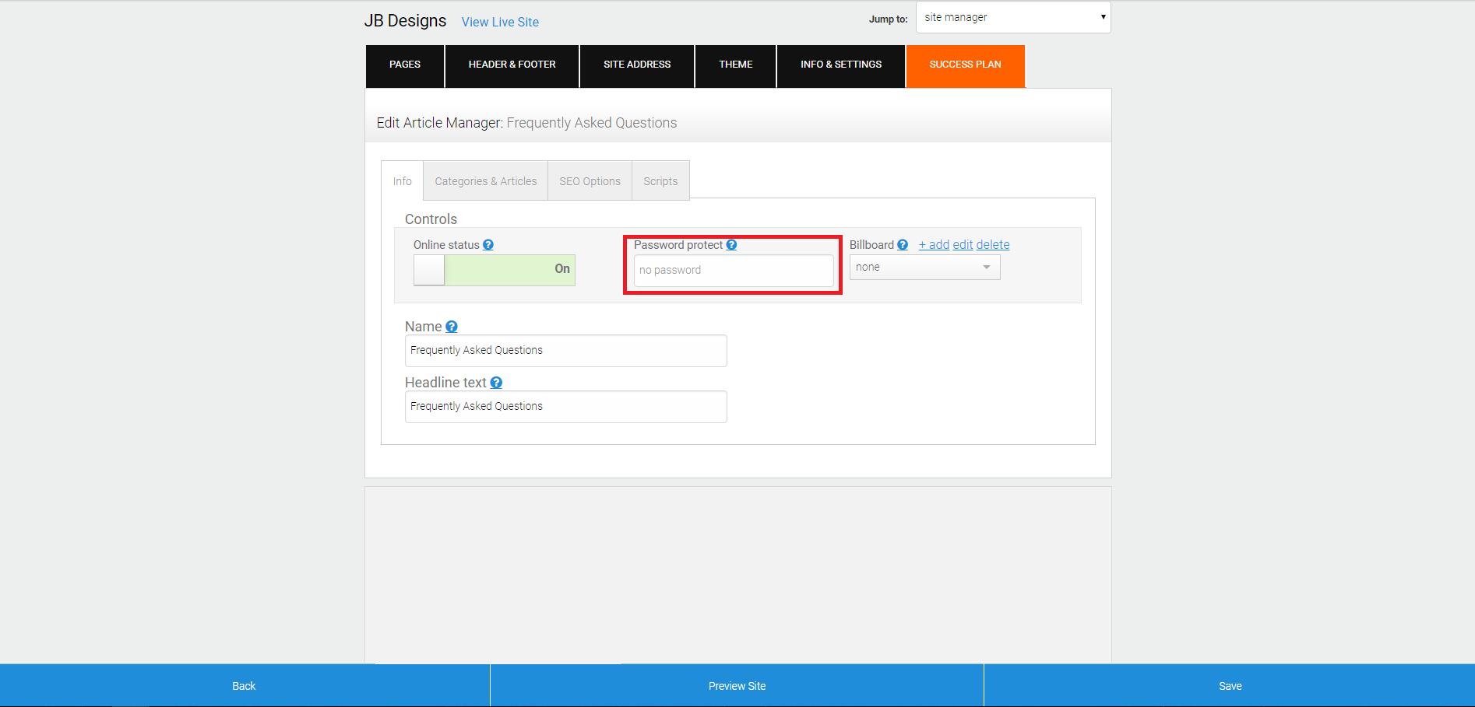Focus the Password protect input field
Viewport: 1475px width, 707px height.
(734, 271)
